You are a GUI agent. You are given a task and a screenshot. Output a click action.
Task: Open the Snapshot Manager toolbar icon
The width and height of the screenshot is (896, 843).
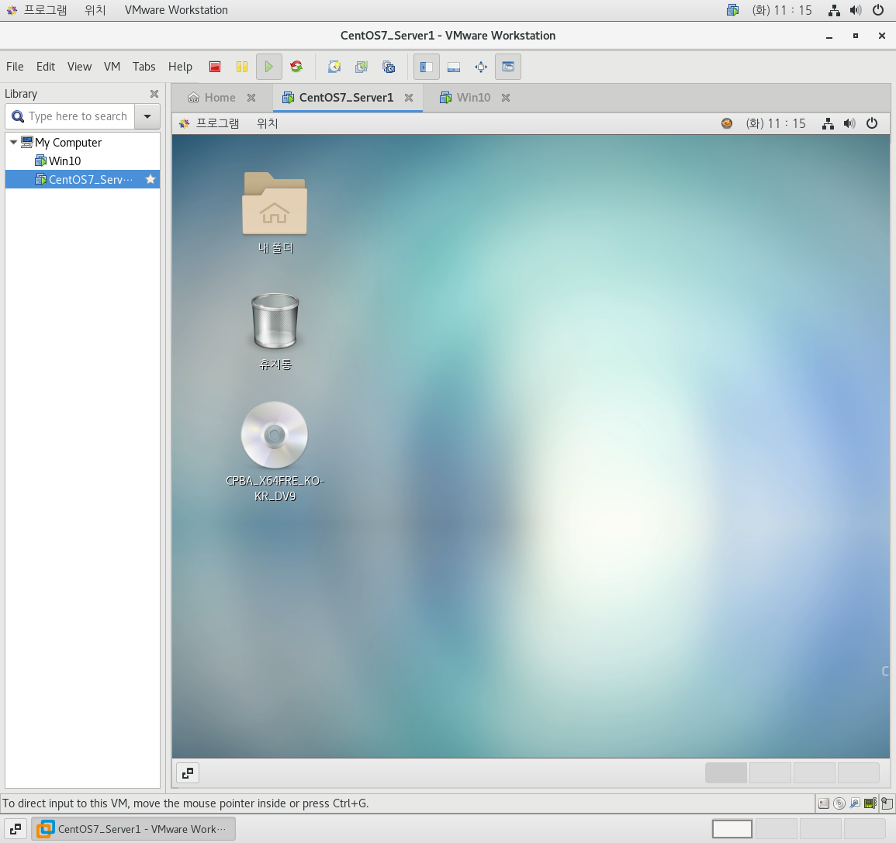tap(389, 67)
